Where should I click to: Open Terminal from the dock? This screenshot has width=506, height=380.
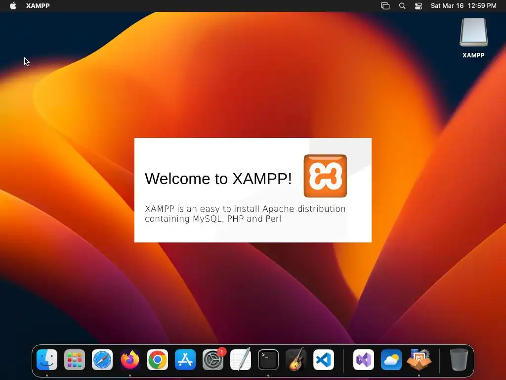point(268,360)
